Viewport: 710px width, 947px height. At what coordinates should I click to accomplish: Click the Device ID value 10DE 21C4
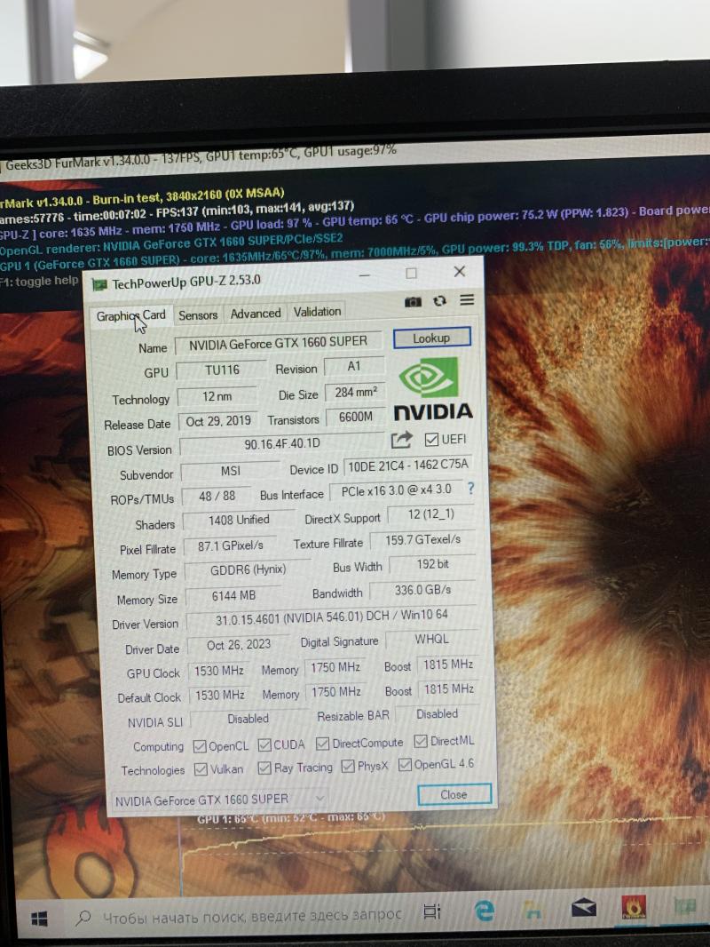(407, 465)
